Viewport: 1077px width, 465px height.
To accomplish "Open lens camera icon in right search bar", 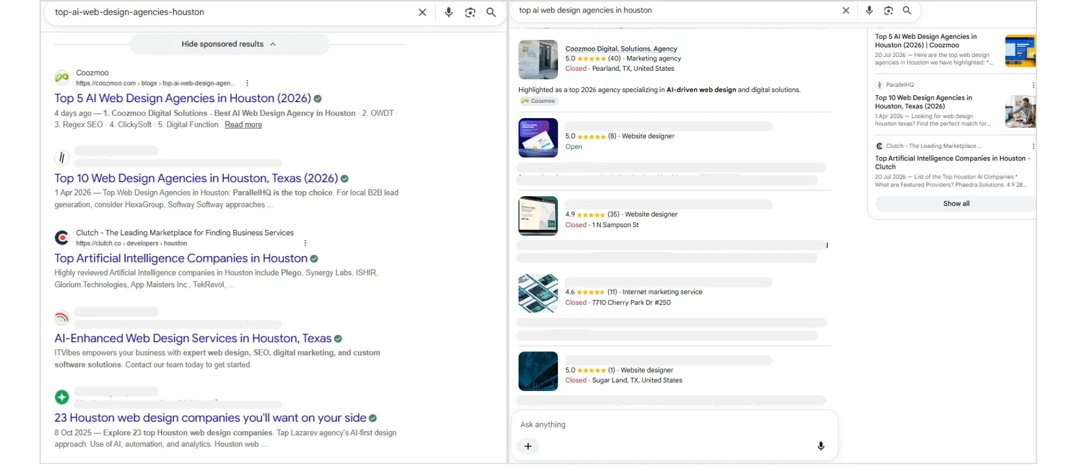I will tap(889, 10).
